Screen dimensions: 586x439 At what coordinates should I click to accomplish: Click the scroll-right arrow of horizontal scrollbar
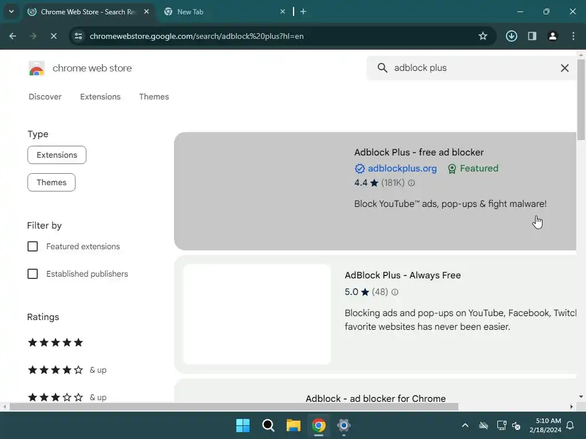click(572, 406)
